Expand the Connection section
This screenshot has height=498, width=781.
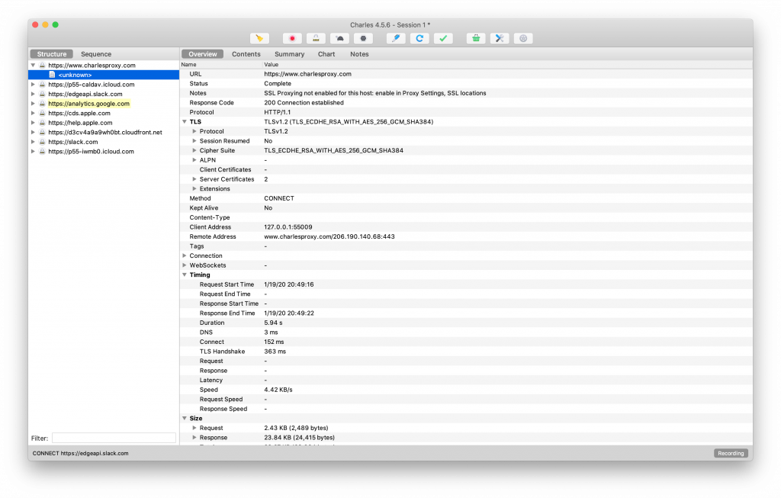tap(185, 255)
